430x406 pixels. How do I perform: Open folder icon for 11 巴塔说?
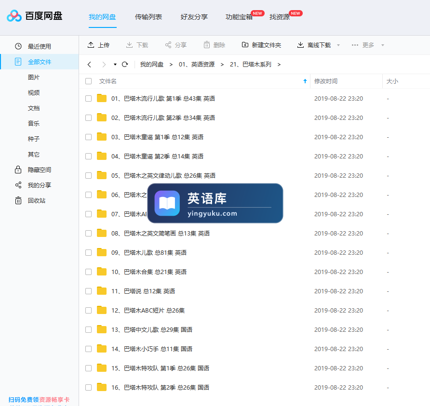[x=102, y=291]
